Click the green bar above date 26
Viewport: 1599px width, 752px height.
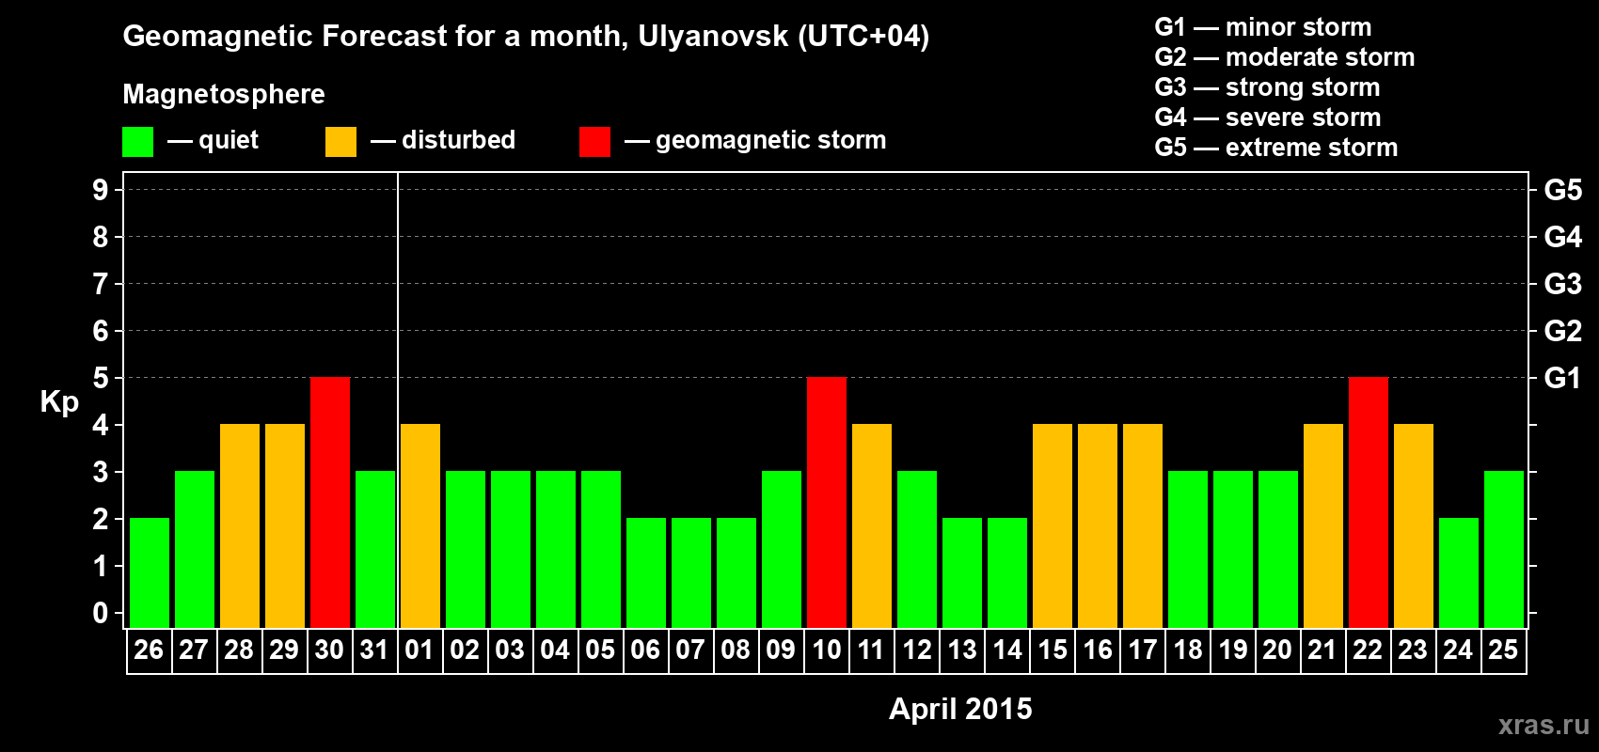(150, 573)
